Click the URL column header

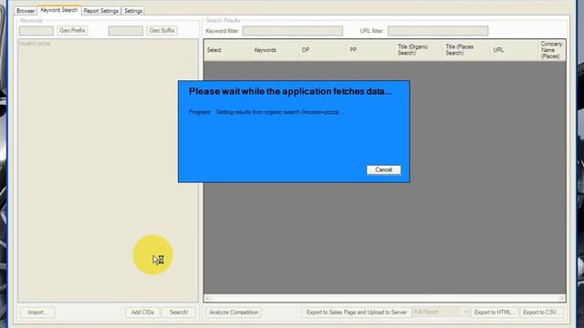[x=514, y=50]
